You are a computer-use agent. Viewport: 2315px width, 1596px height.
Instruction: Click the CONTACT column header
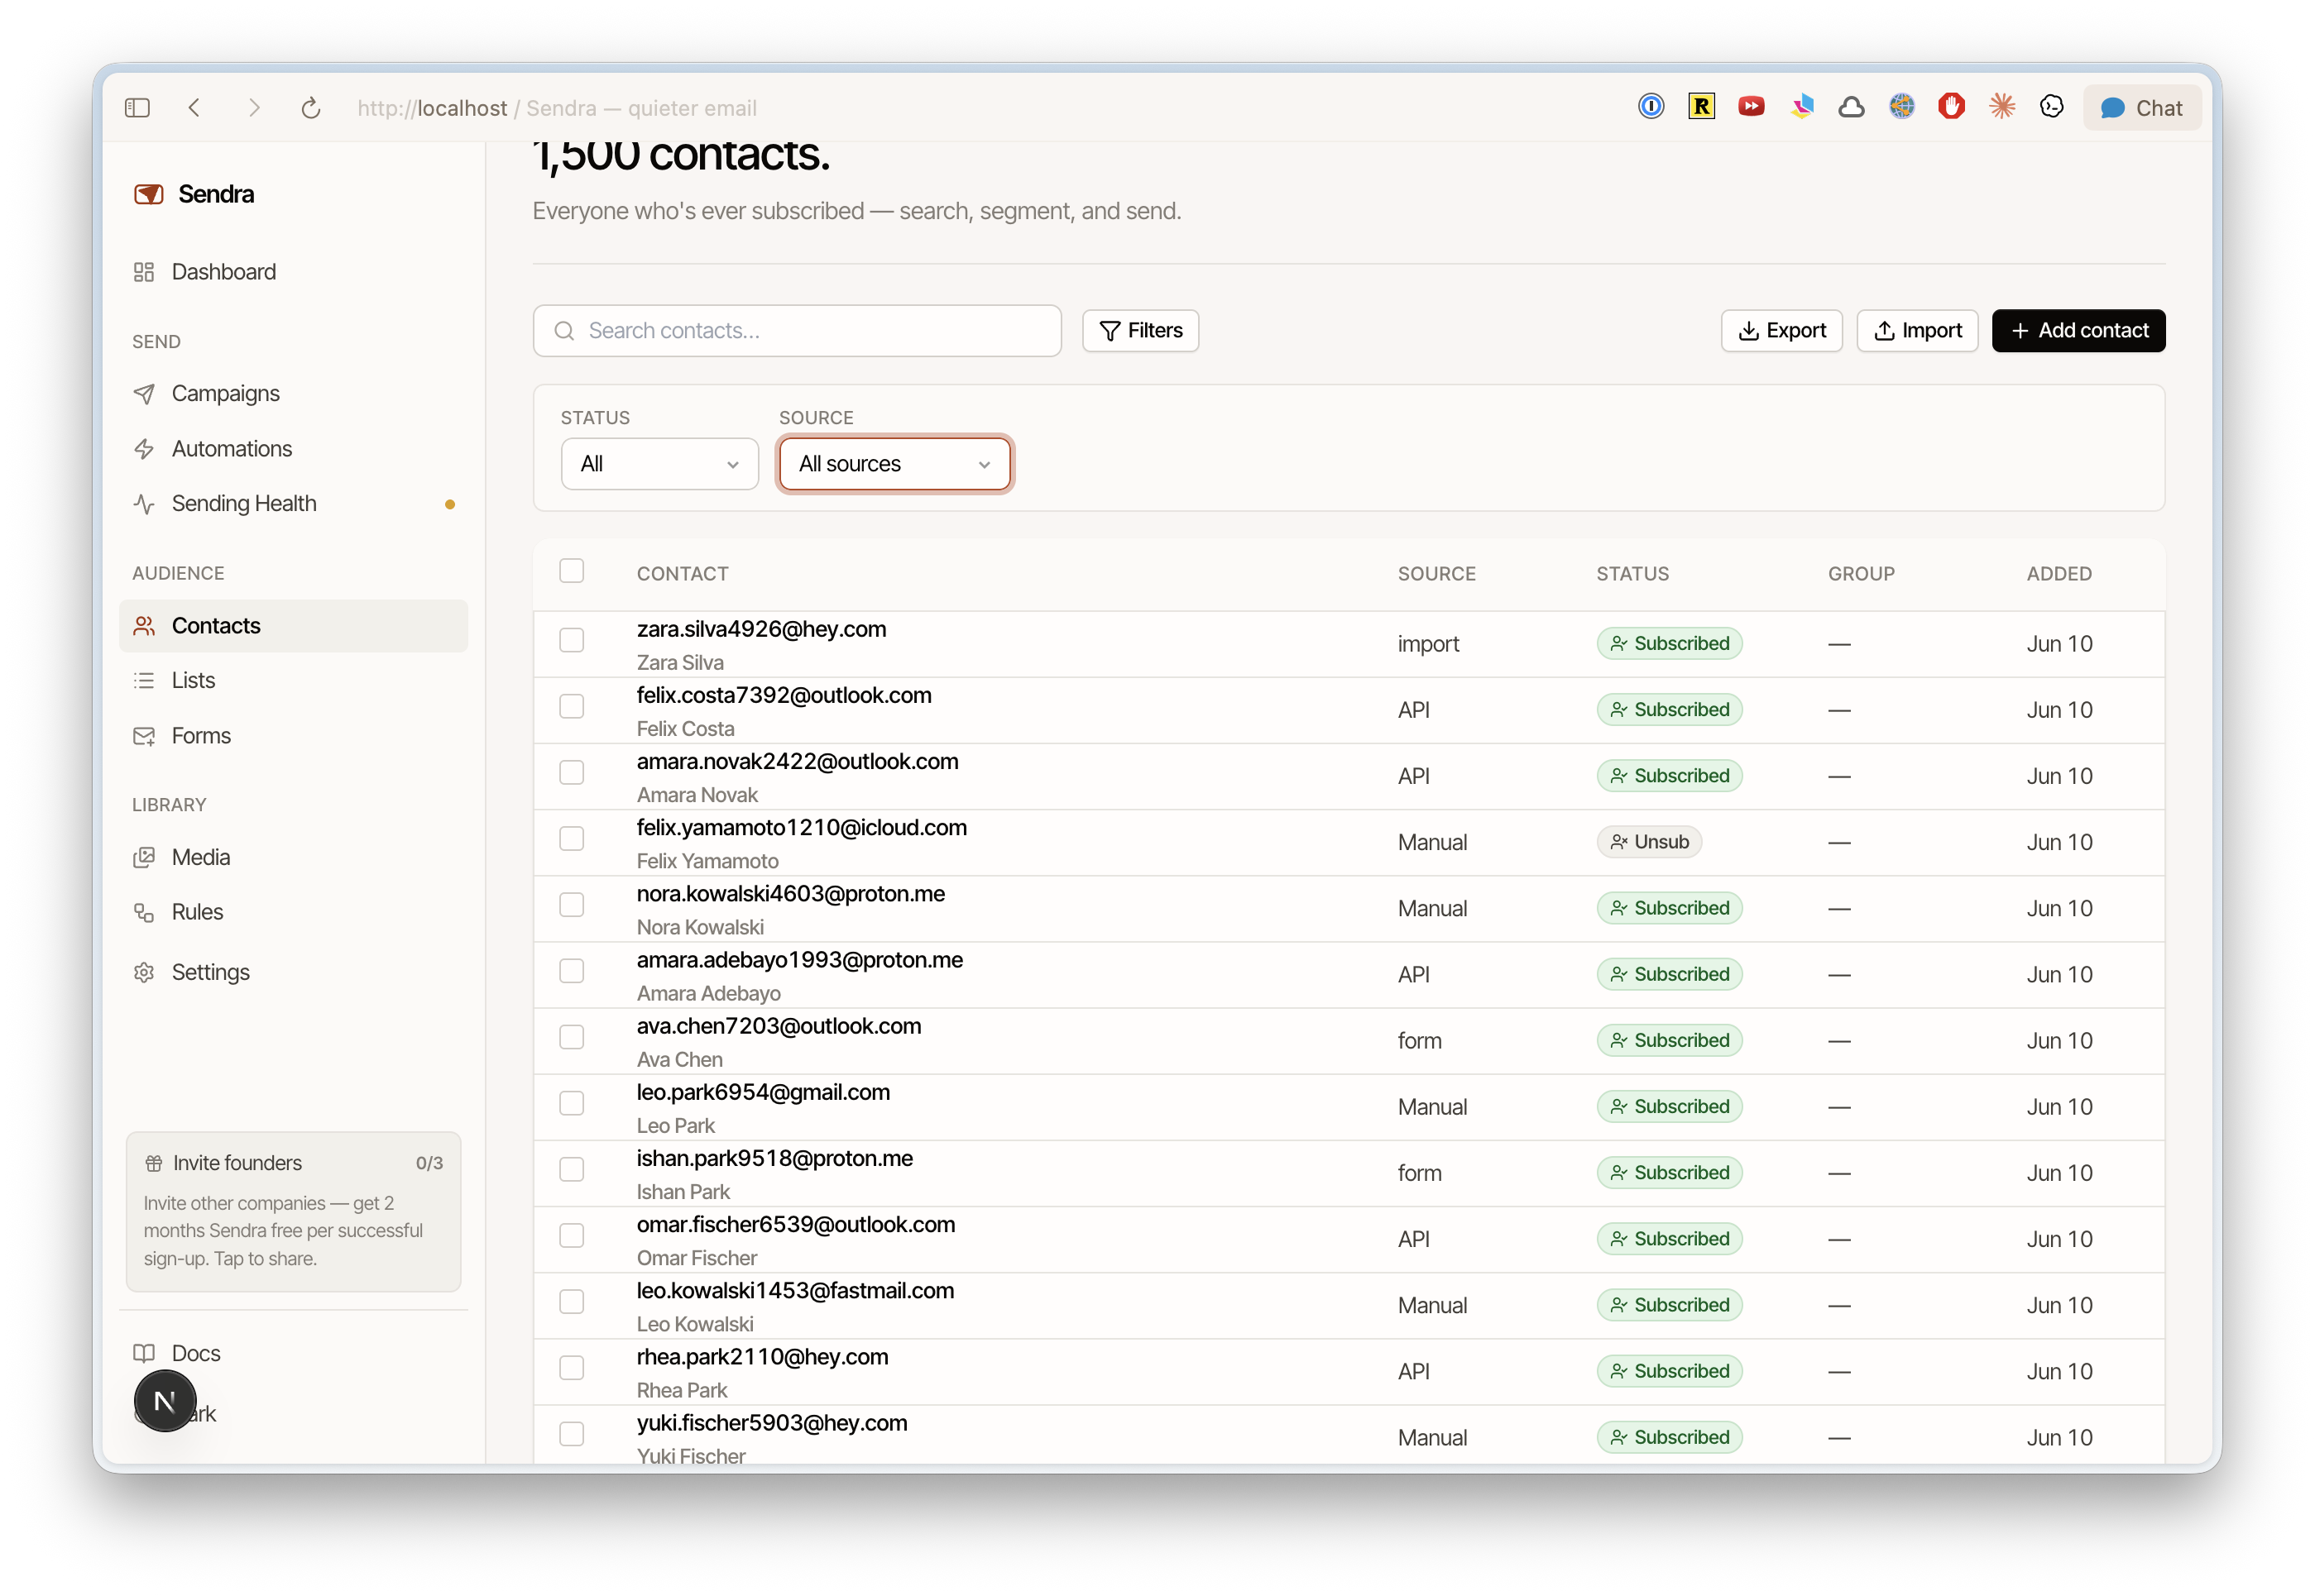click(683, 574)
